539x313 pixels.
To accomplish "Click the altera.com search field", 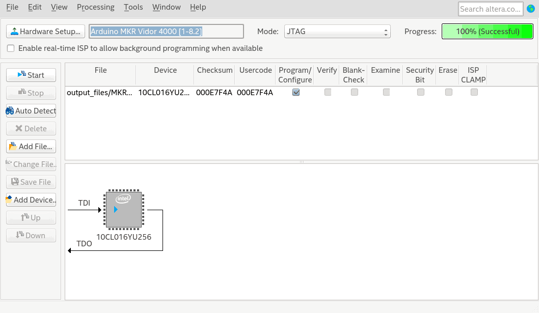I will coord(491,9).
